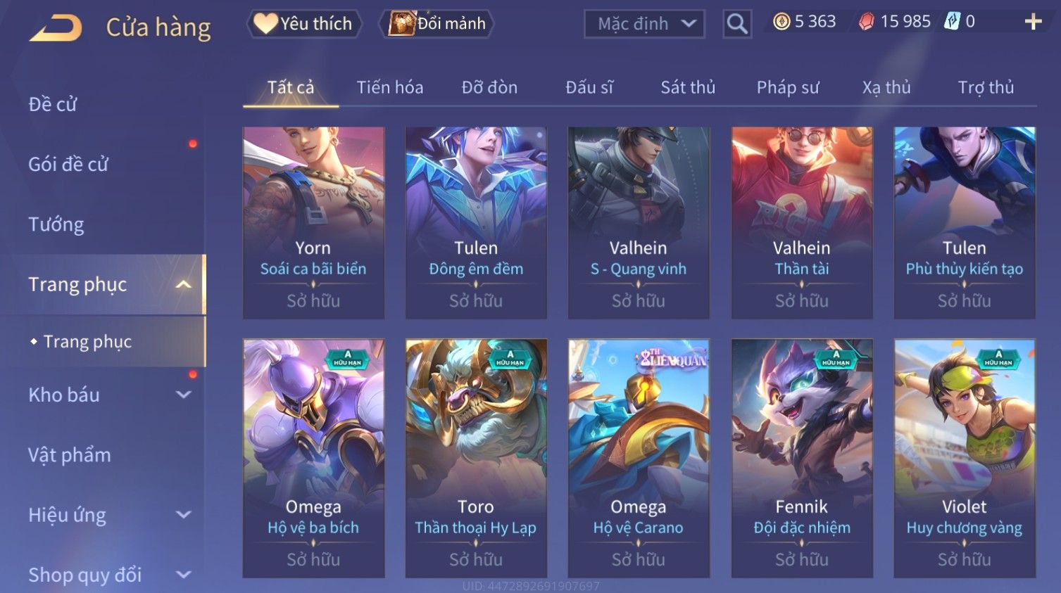Expand the Hiệu ứng sidebar section
The height and width of the screenshot is (593, 1061).
pos(184,515)
